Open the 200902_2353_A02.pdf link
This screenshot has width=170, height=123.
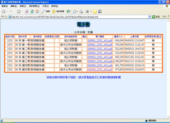100,53
